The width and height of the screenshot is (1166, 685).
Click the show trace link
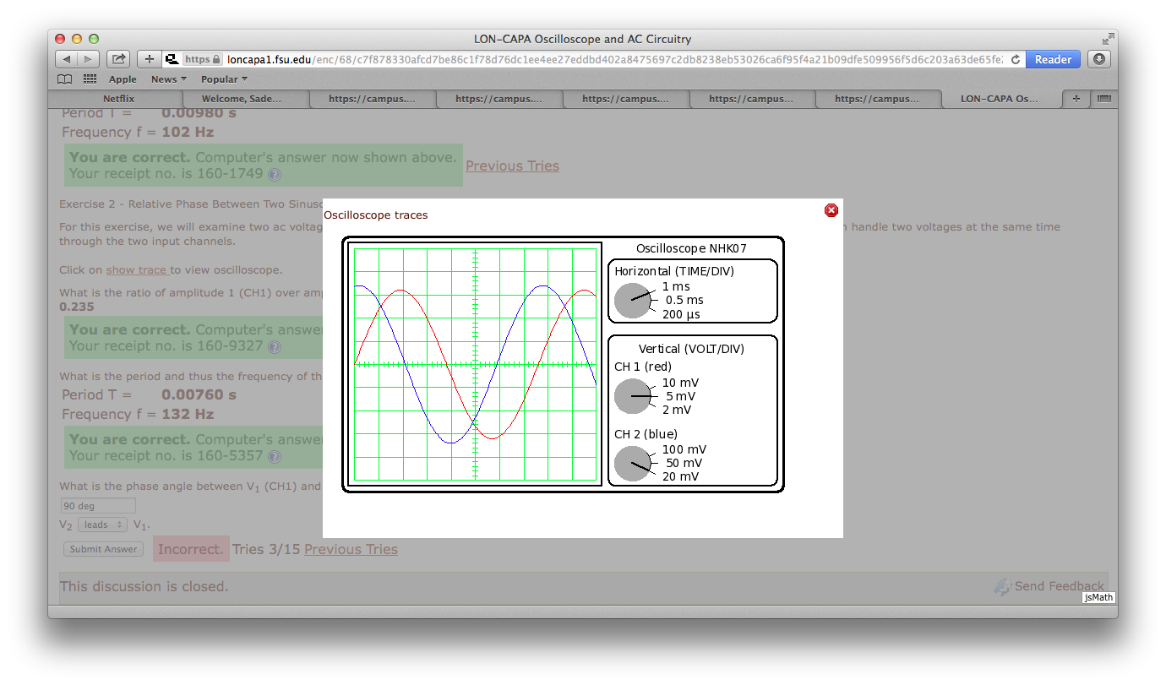138,270
